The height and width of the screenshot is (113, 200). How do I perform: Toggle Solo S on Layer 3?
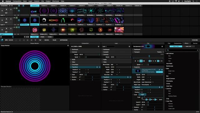coord(11,9)
